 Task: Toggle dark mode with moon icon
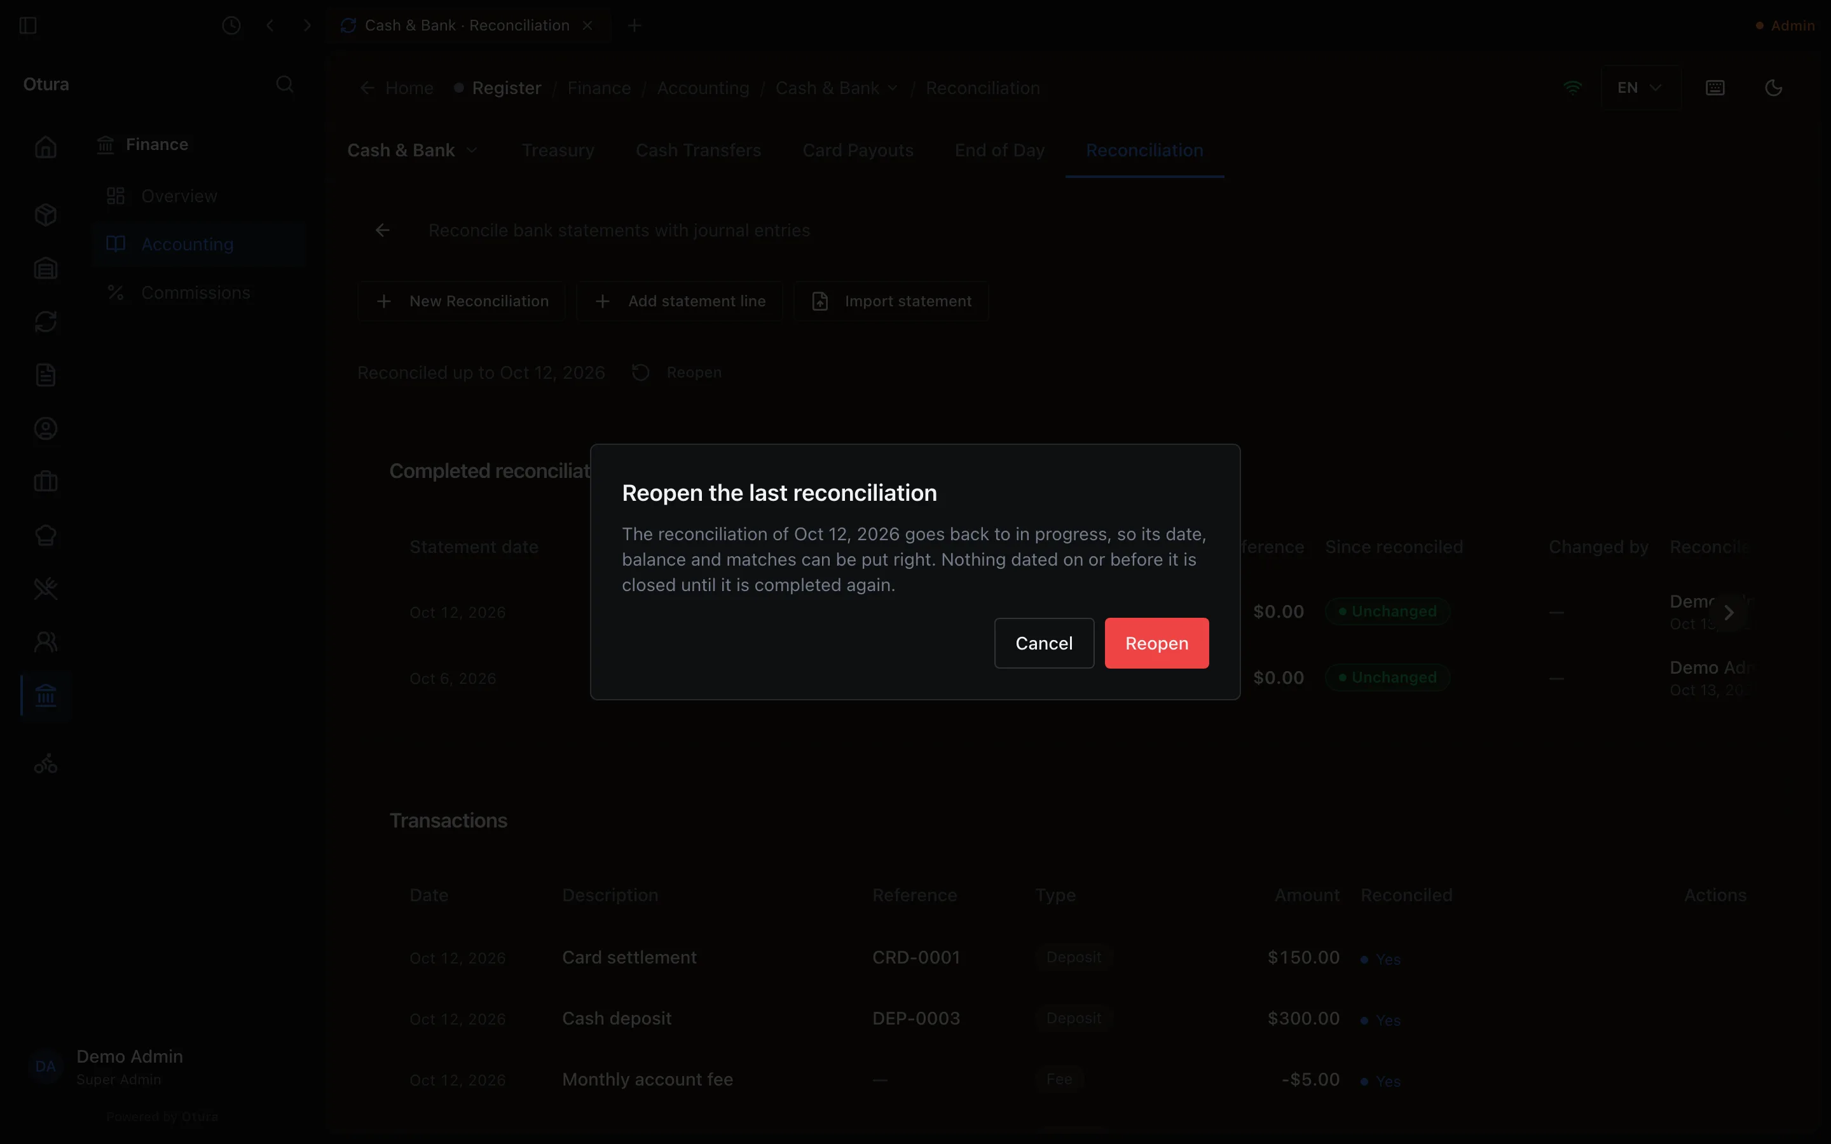tap(1774, 88)
